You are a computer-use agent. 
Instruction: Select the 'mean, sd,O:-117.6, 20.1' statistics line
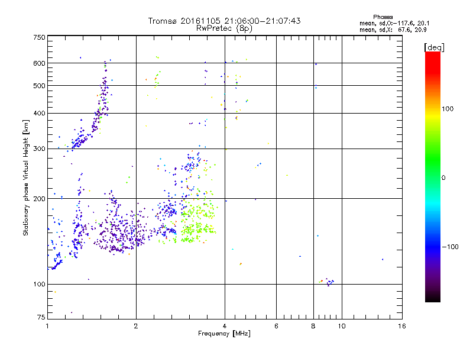[394, 23]
